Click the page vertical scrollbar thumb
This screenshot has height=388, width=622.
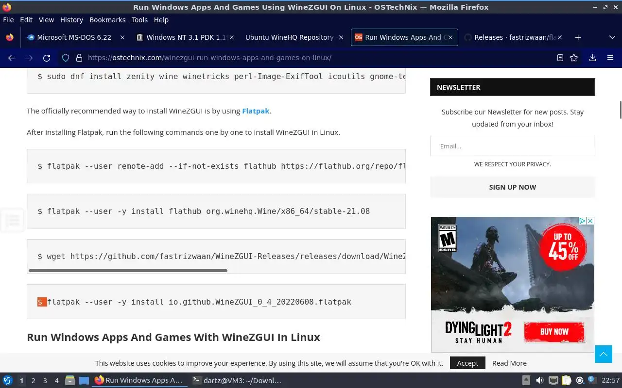coord(620,110)
